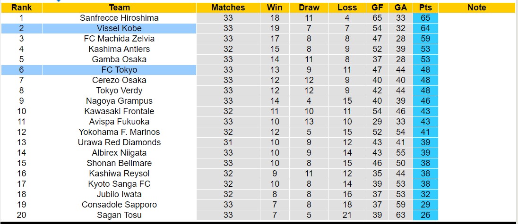Click the Kashima Antlers team name
This screenshot has width=518, height=224.
click(119, 49)
